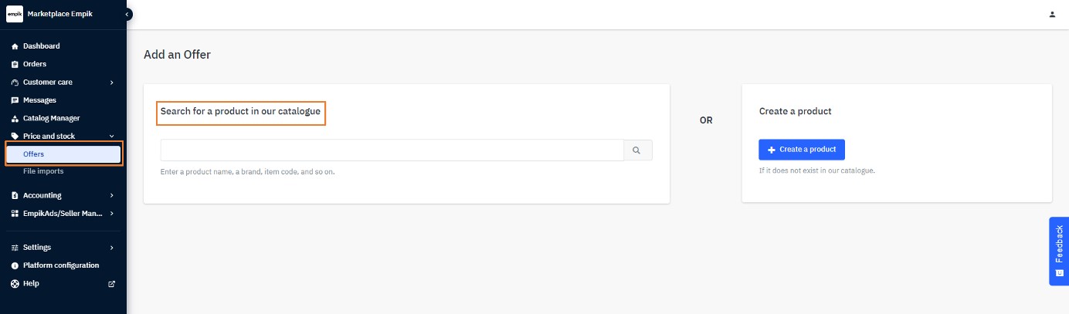Image resolution: width=1069 pixels, height=314 pixels.
Task: Click the magnifier search button
Action: coord(637,150)
